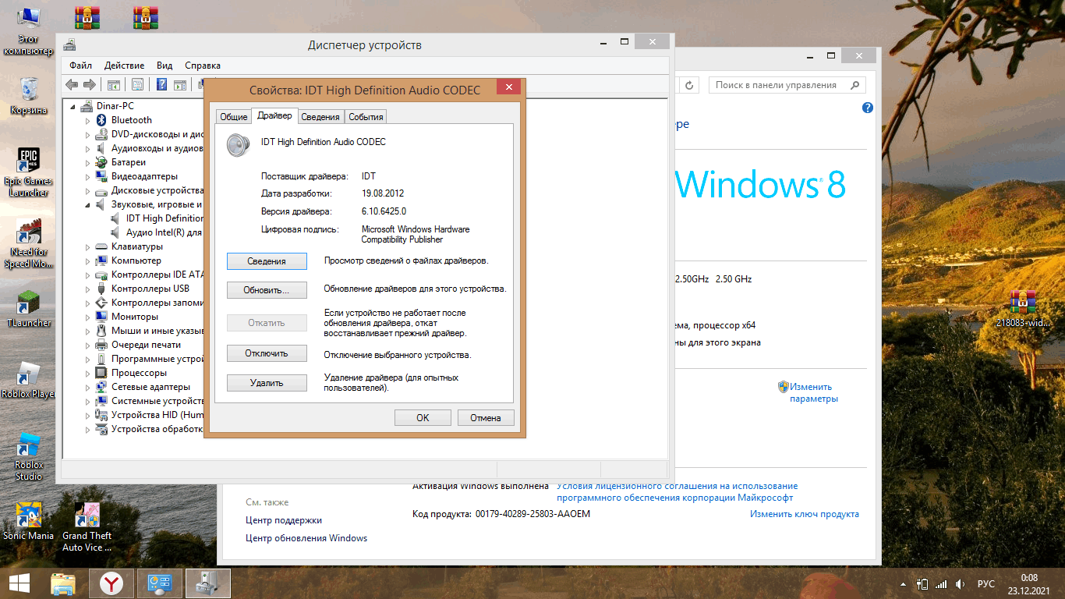Open the Вид menu

tap(165, 66)
